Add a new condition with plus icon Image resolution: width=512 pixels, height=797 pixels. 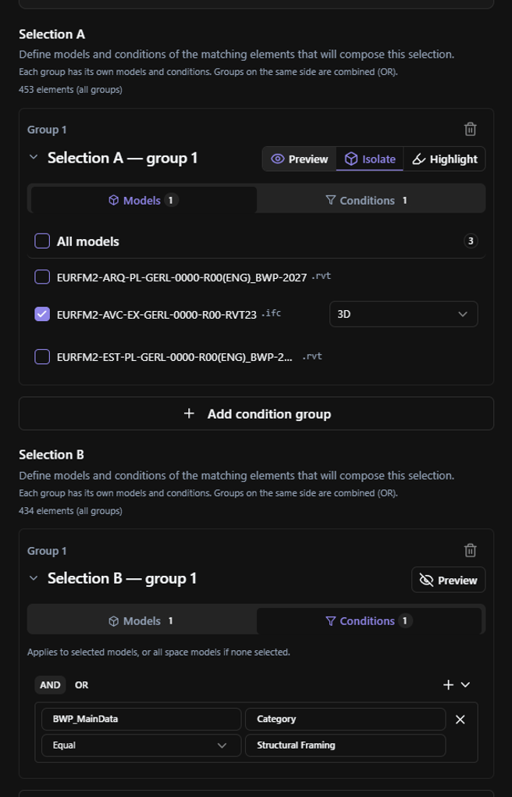[448, 684]
